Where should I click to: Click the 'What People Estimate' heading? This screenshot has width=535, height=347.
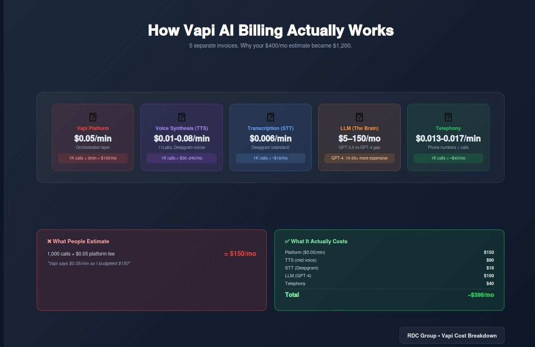pos(81,242)
